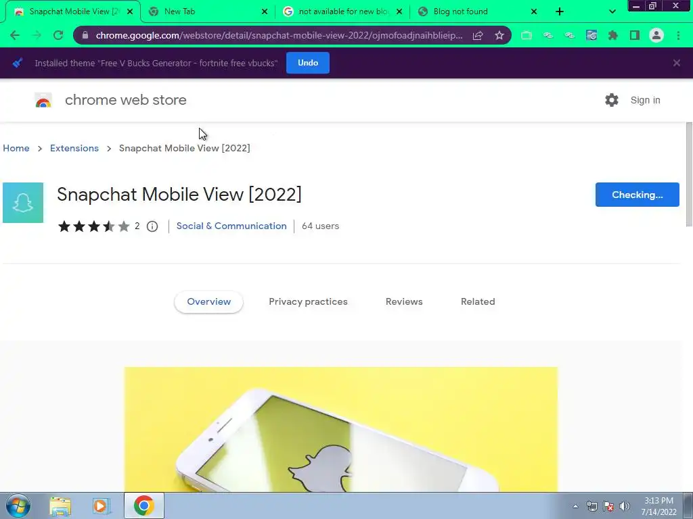Open the Privacy practices tab
Viewport: 693px width, 519px height.
[x=308, y=302]
